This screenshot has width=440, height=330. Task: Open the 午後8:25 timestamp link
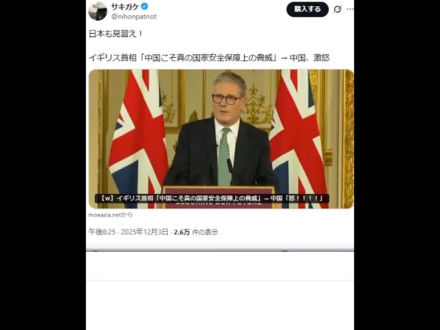[102, 232]
